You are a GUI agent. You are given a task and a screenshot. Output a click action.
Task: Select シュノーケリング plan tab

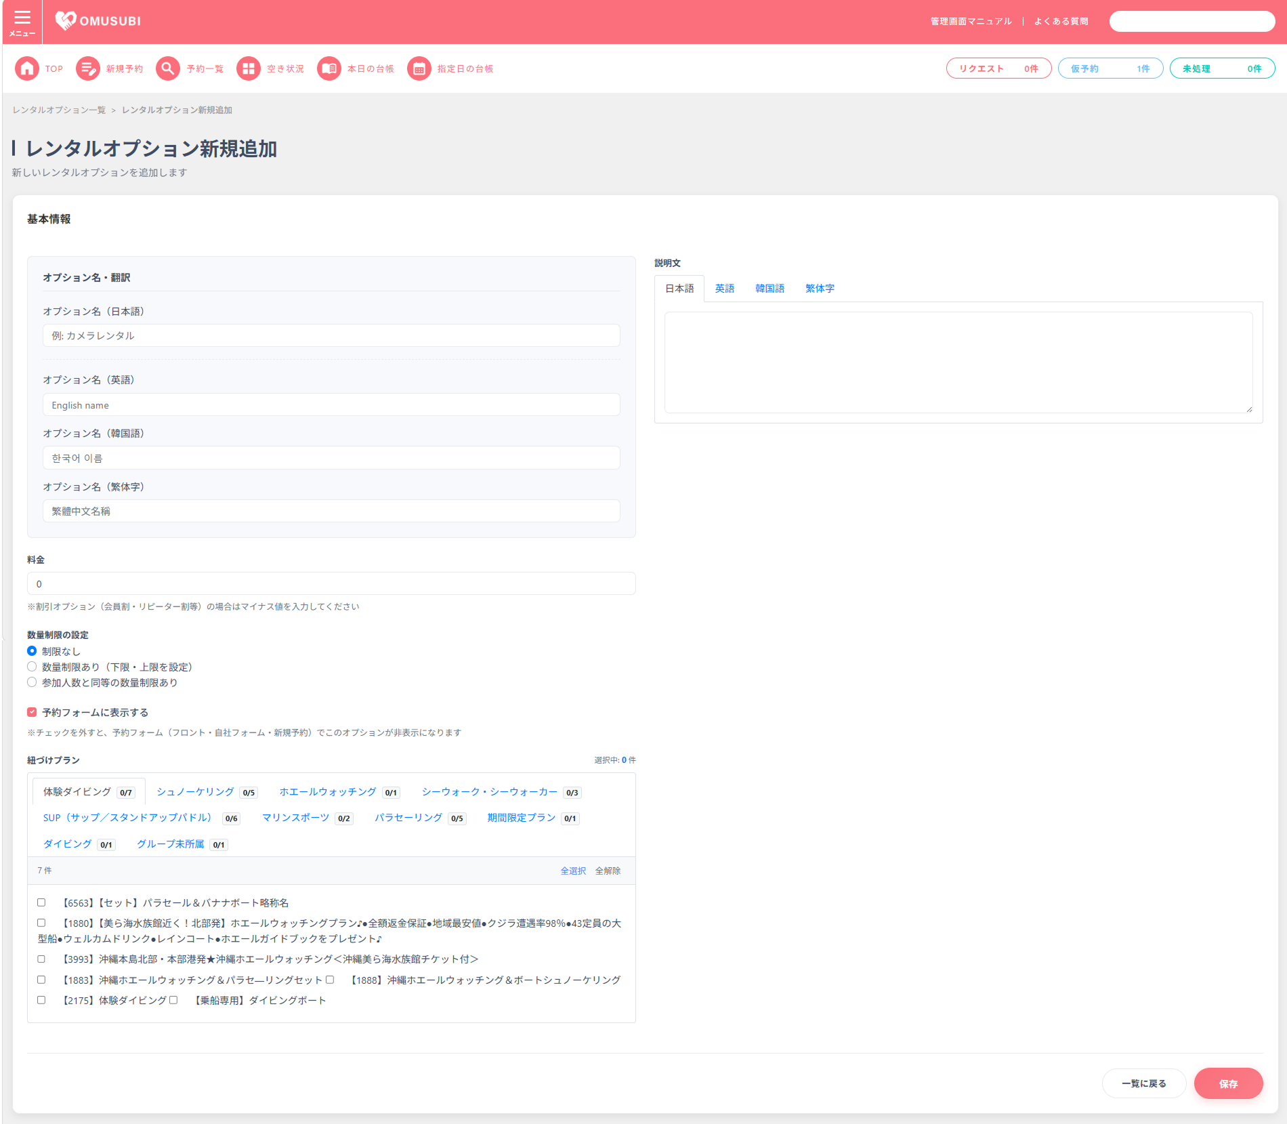(207, 792)
